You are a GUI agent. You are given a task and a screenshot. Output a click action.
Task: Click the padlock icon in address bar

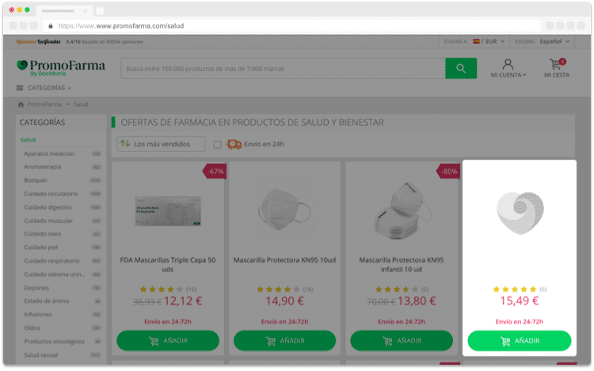pyautogui.click(x=51, y=26)
